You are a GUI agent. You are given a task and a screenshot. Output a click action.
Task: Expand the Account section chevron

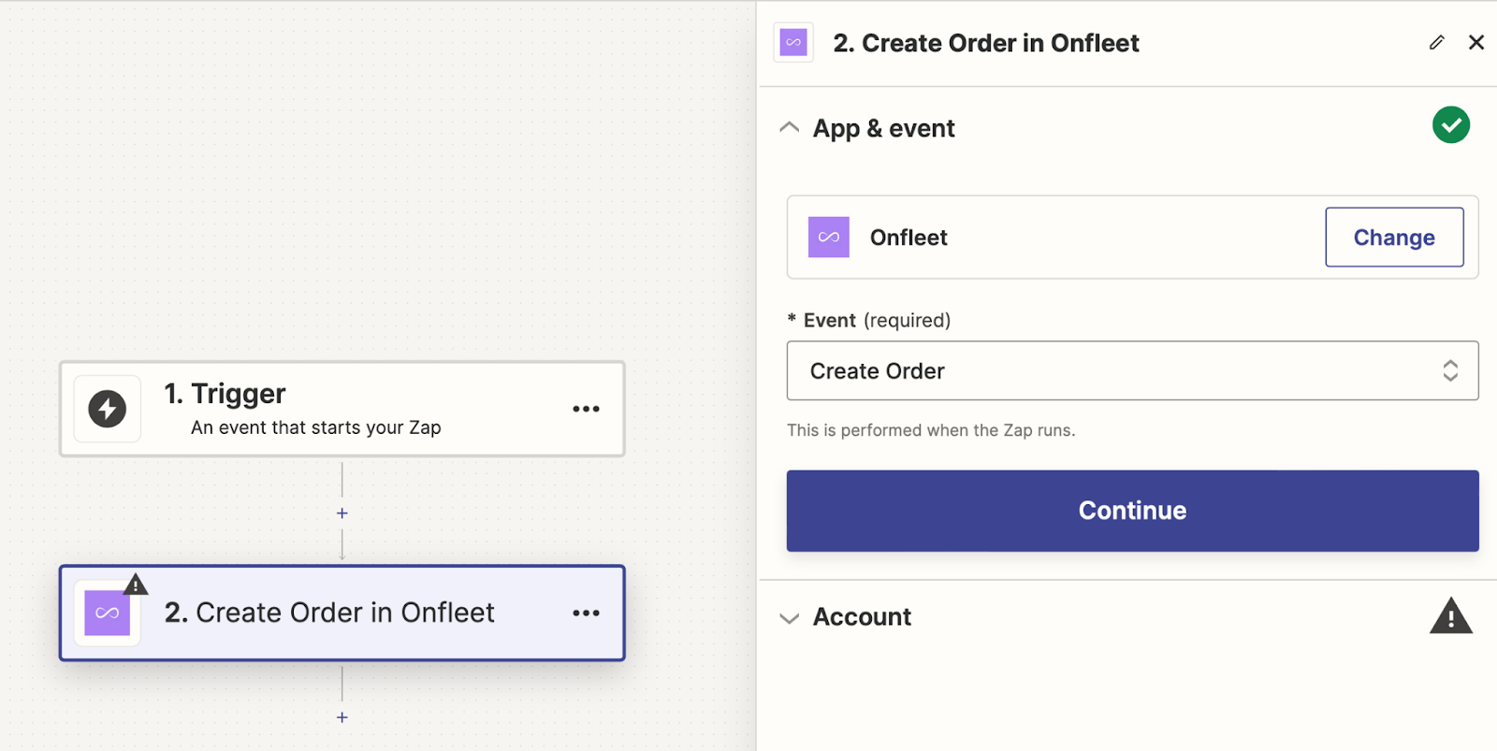point(790,618)
